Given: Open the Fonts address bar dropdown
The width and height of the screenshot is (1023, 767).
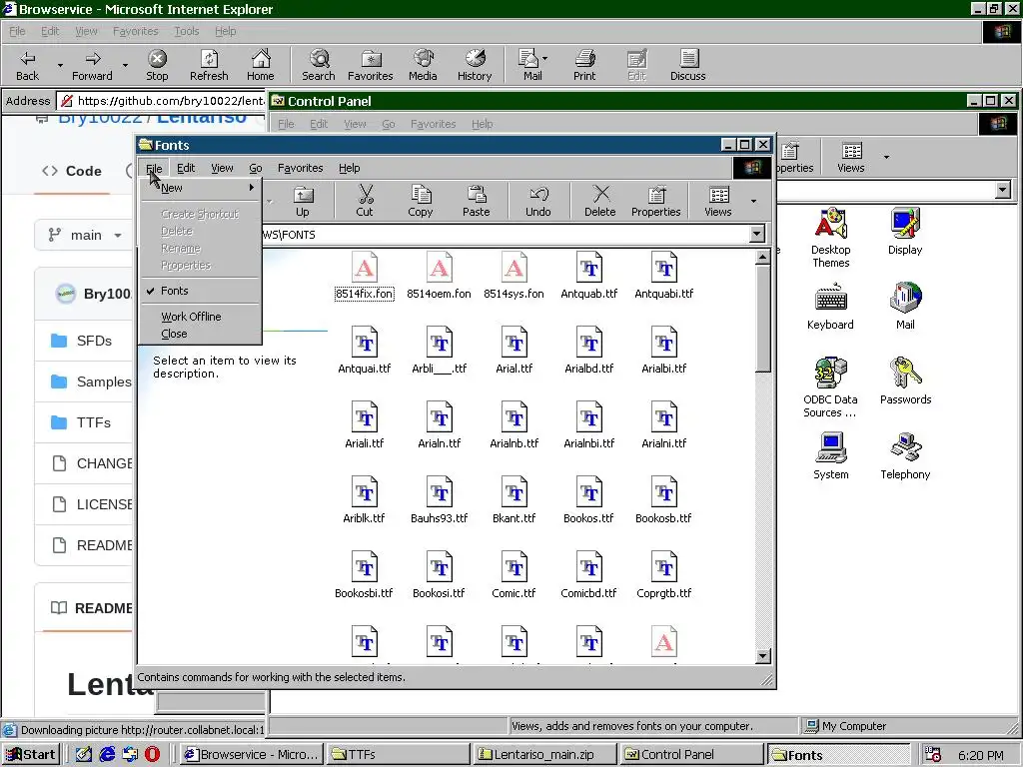Looking at the screenshot, I should [757, 234].
